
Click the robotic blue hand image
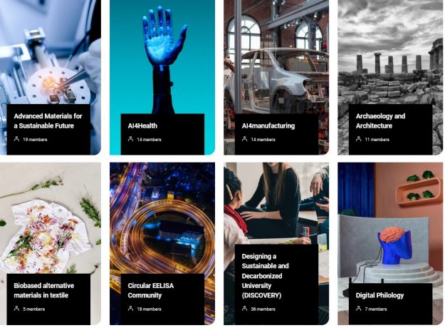[162, 57]
